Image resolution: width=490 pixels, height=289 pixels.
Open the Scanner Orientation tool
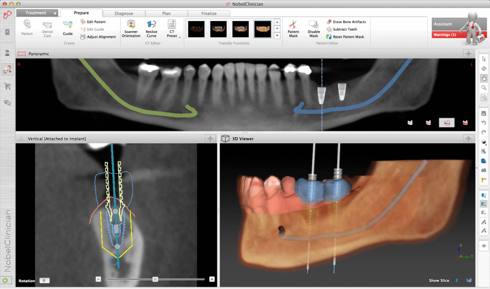(x=131, y=29)
